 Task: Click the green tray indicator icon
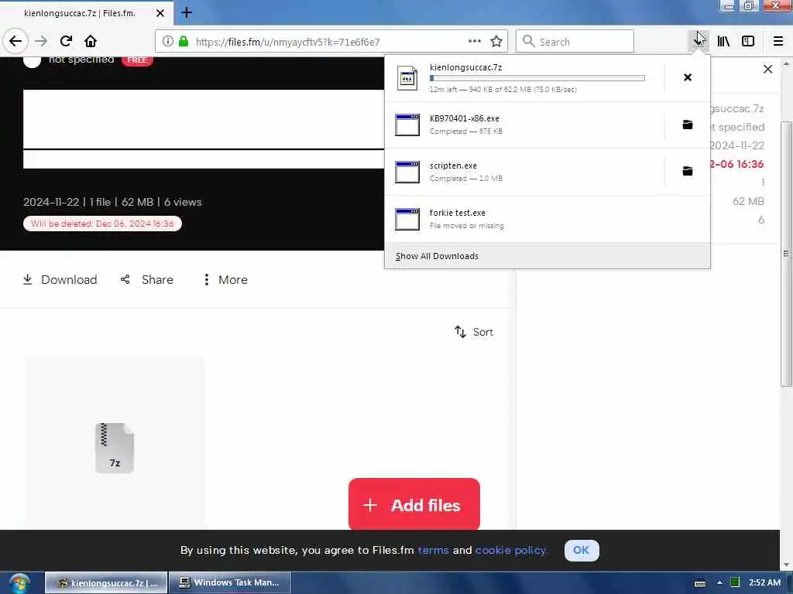(x=735, y=582)
